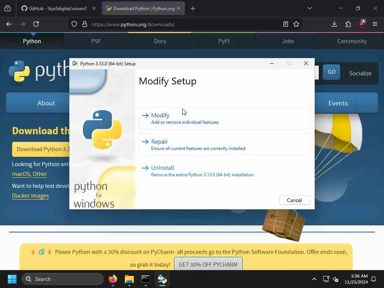Follow the macOS download link
The height and width of the screenshot is (288, 384).
point(21,174)
